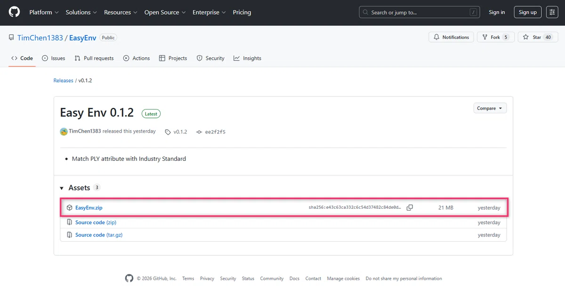This screenshot has width=565, height=291.
Task: Open the Pull requests tab
Action: [94, 58]
